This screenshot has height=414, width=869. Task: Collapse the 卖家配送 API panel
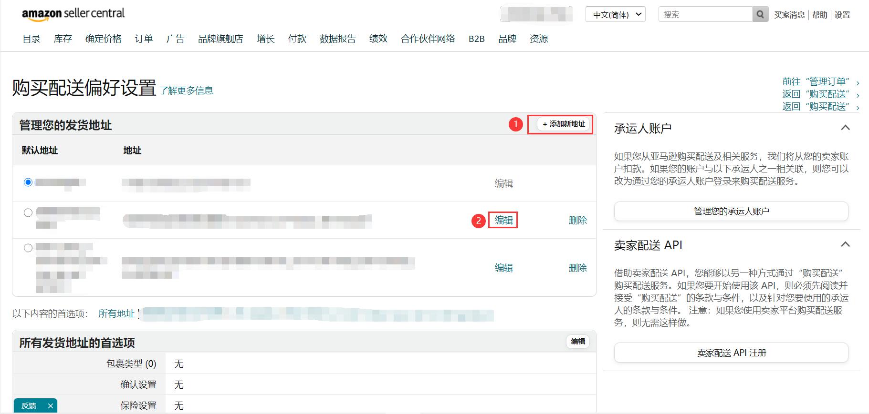tap(845, 244)
